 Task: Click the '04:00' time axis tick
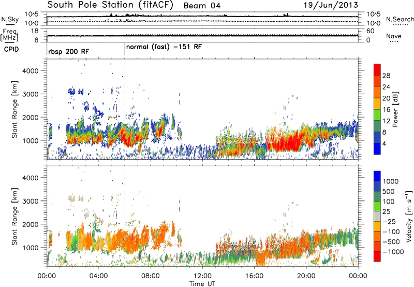(98, 276)
